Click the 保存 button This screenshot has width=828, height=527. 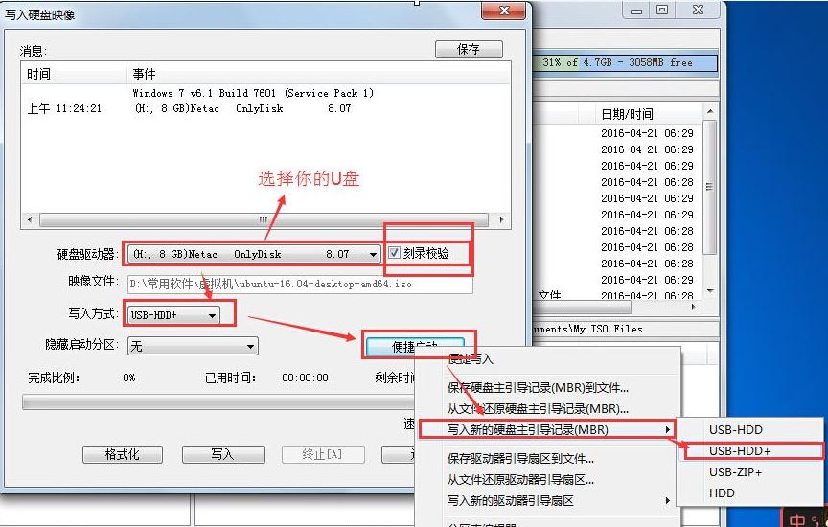[x=468, y=49]
